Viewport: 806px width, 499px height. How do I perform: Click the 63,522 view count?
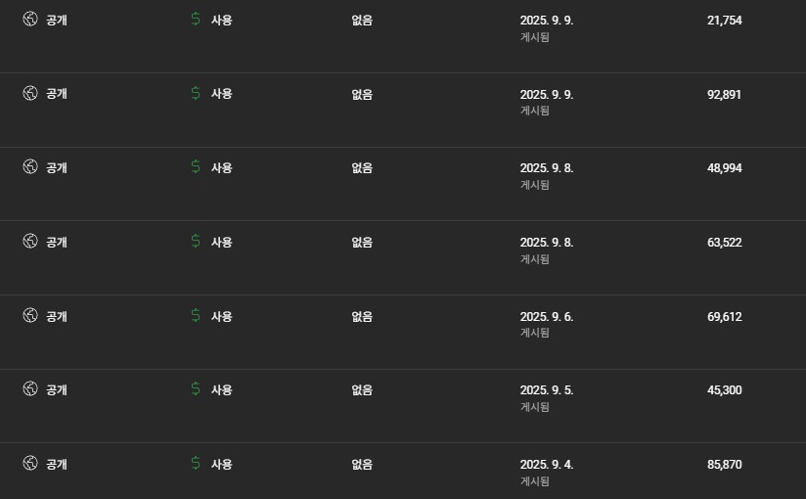pyautogui.click(x=724, y=242)
